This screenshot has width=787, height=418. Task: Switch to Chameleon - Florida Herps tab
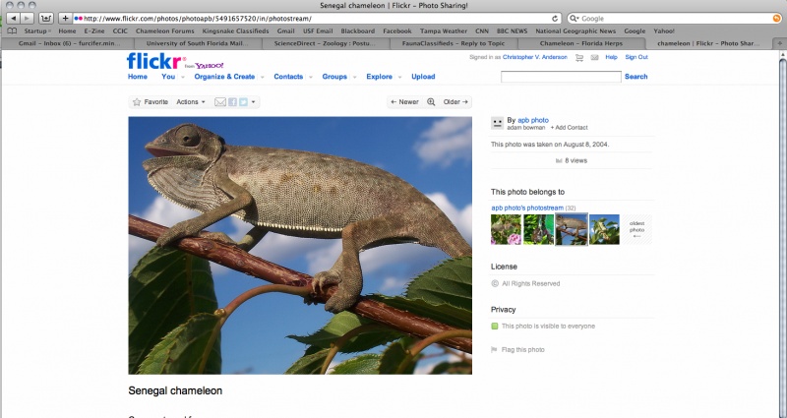coord(581,43)
